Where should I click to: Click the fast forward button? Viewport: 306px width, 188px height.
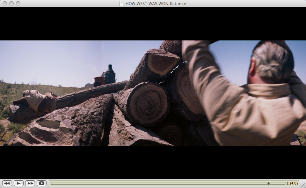click(x=30, y=183)
